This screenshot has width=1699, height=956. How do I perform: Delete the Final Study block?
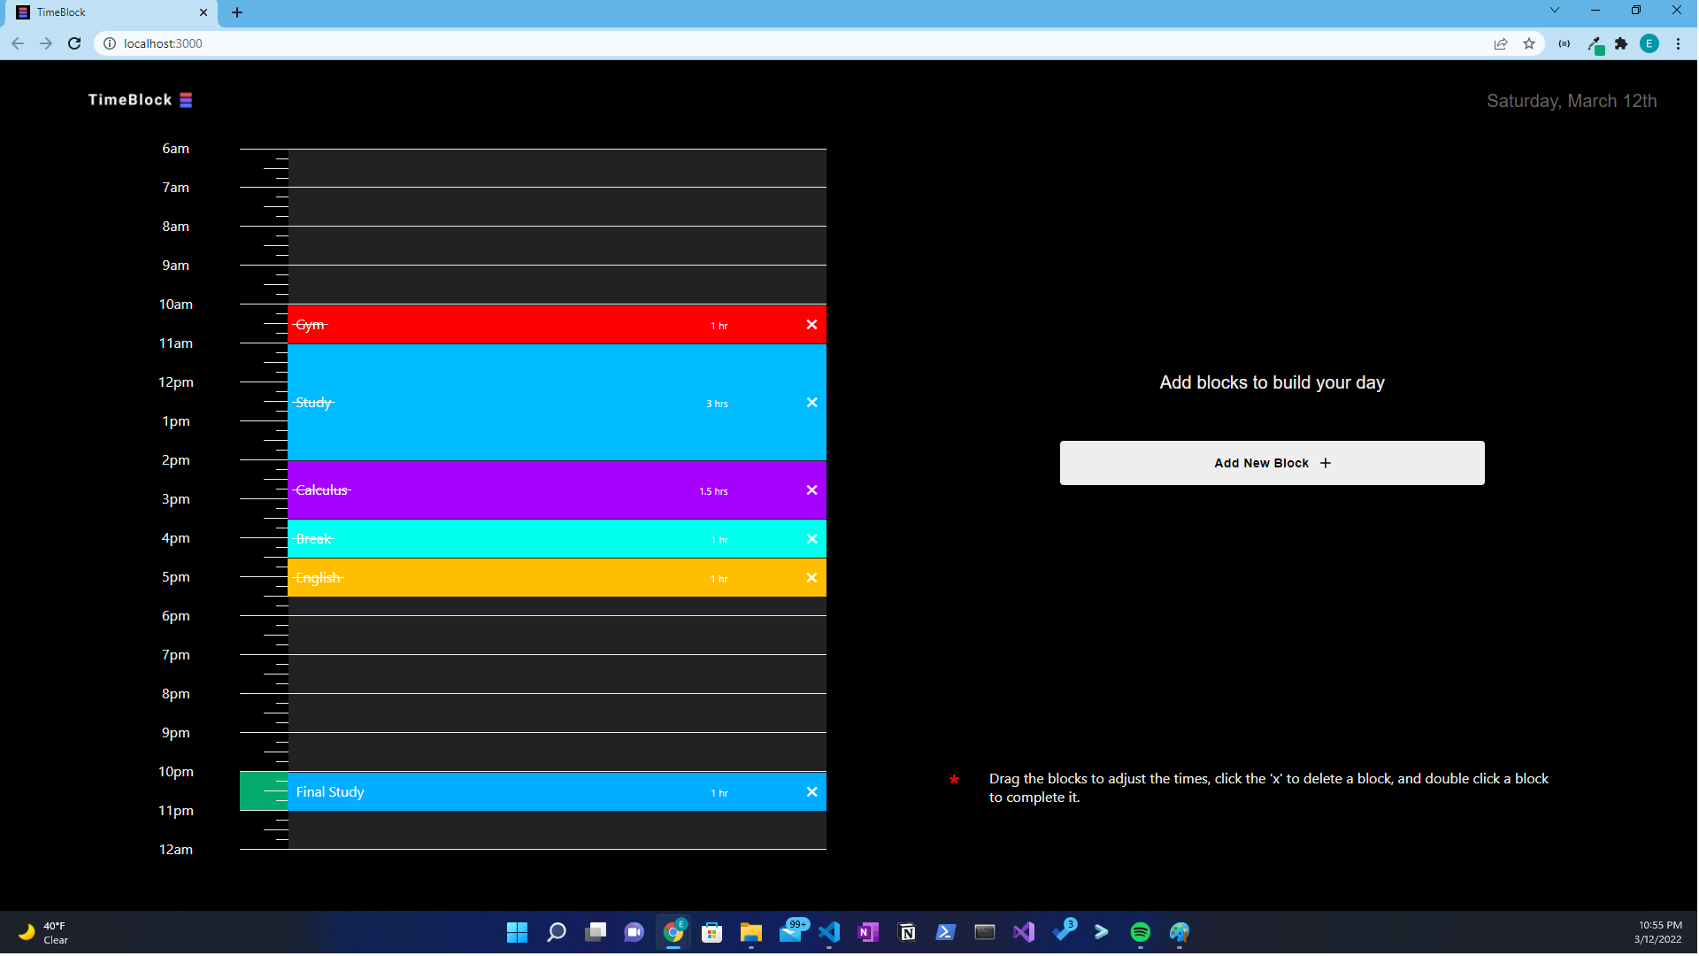coord(811,792)
